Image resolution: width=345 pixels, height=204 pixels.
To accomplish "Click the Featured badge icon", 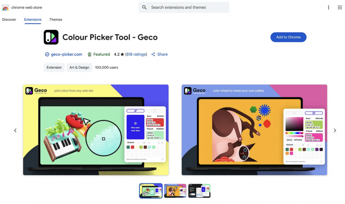I will 90,54.
